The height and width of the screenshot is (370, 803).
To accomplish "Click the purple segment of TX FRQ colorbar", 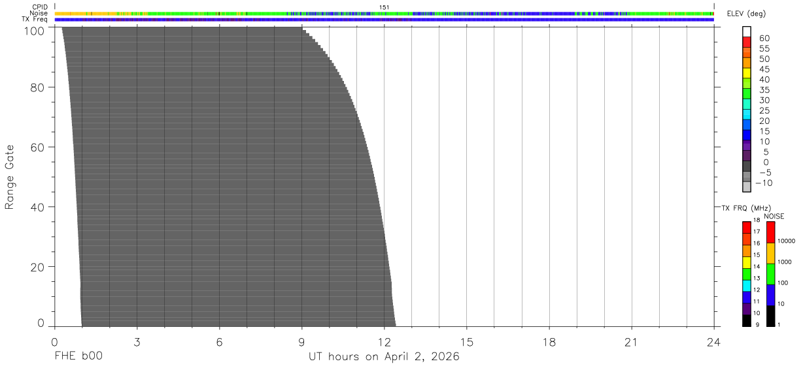I will [x=746, y=309].
